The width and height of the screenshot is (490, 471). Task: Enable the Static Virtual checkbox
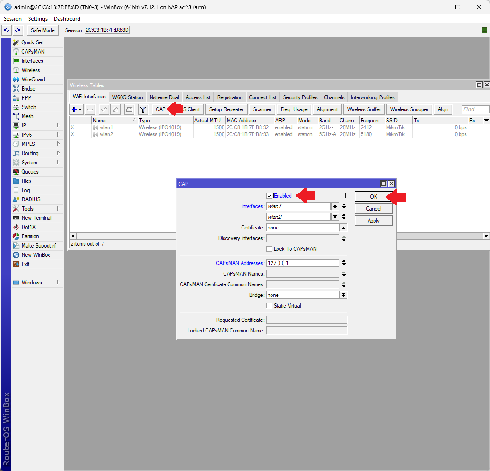coord(269,306)
